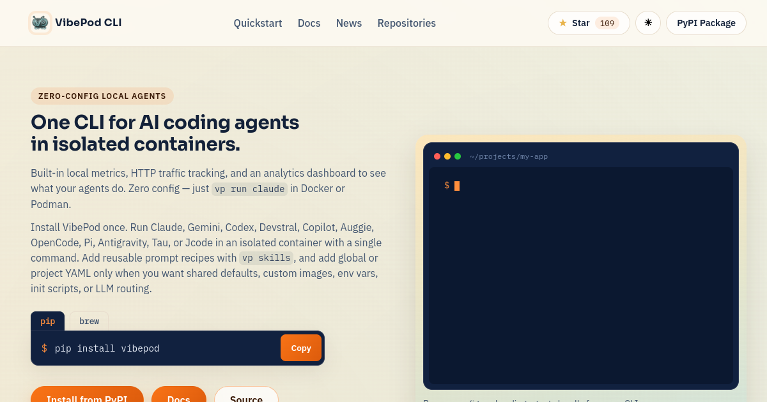Open the Quickstart nav link

pyautogui.click(x=258, y=23)
